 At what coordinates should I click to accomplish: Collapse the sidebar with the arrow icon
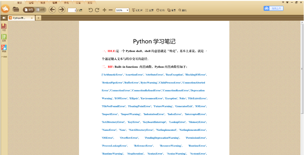(4, 18)
